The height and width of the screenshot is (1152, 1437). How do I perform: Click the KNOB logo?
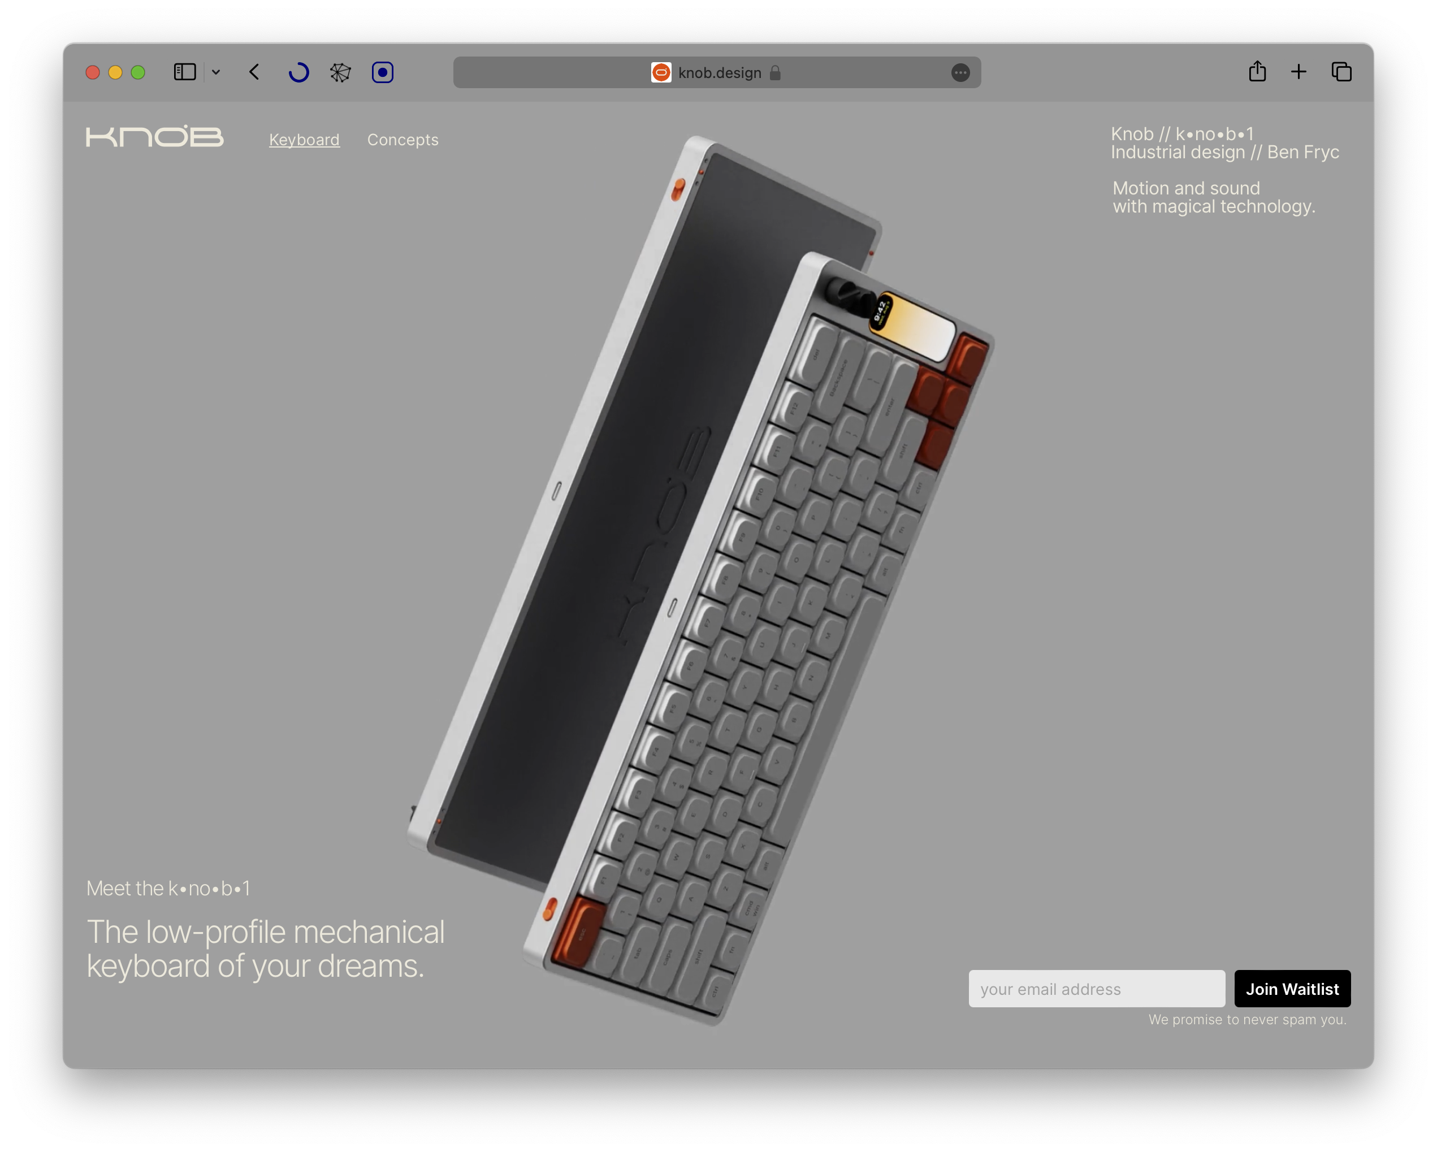pos(155,137)
